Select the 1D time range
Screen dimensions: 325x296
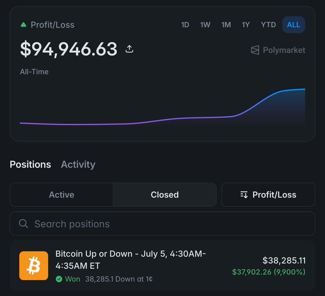point(185,25)
